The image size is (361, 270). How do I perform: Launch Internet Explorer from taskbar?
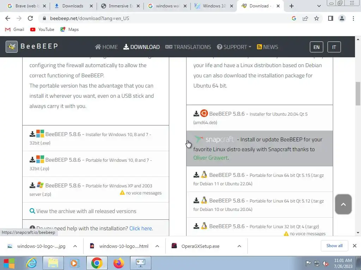[x=31, y=263]
